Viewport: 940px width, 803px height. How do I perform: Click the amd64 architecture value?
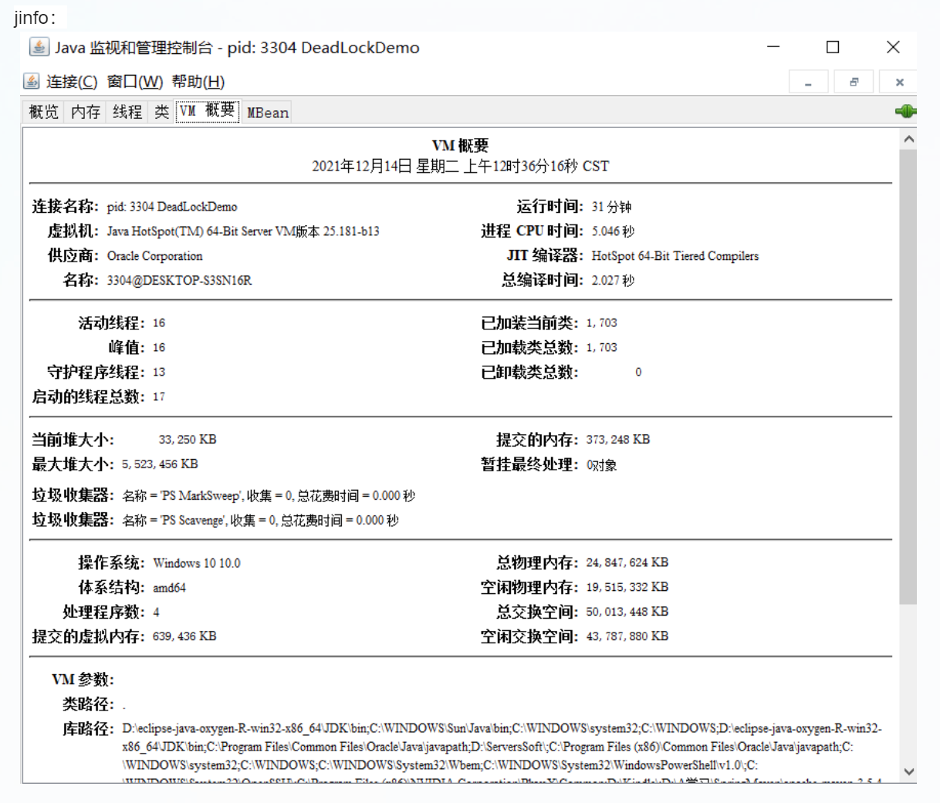tap(169, 588)
